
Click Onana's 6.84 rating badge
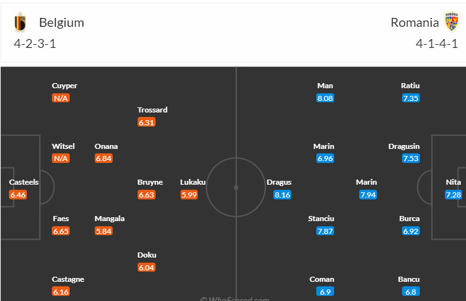coord(103,158)
